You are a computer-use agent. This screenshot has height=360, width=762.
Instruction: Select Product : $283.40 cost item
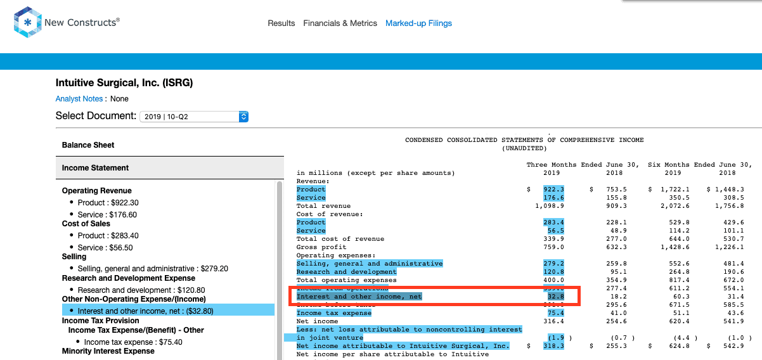pyautogui.click(x=108, y=236)
